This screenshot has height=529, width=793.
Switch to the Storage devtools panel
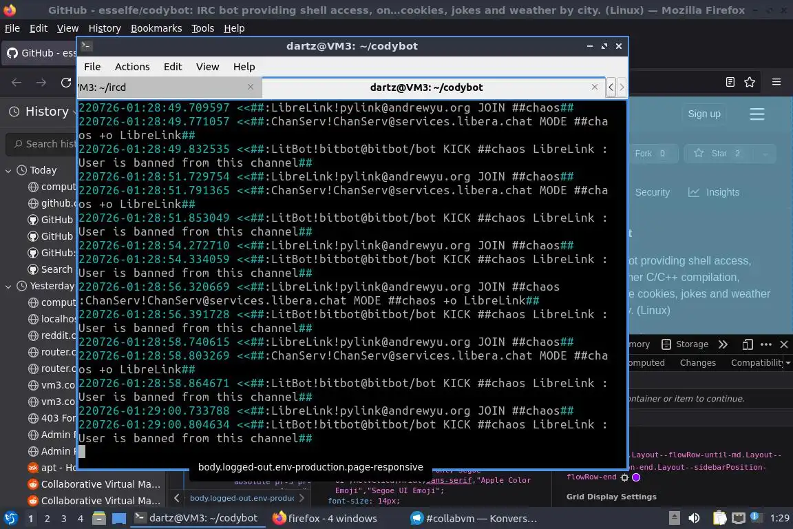click(x=685, y=344)
